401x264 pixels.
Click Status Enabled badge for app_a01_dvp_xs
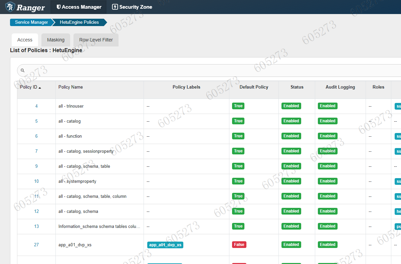point(291,245)
